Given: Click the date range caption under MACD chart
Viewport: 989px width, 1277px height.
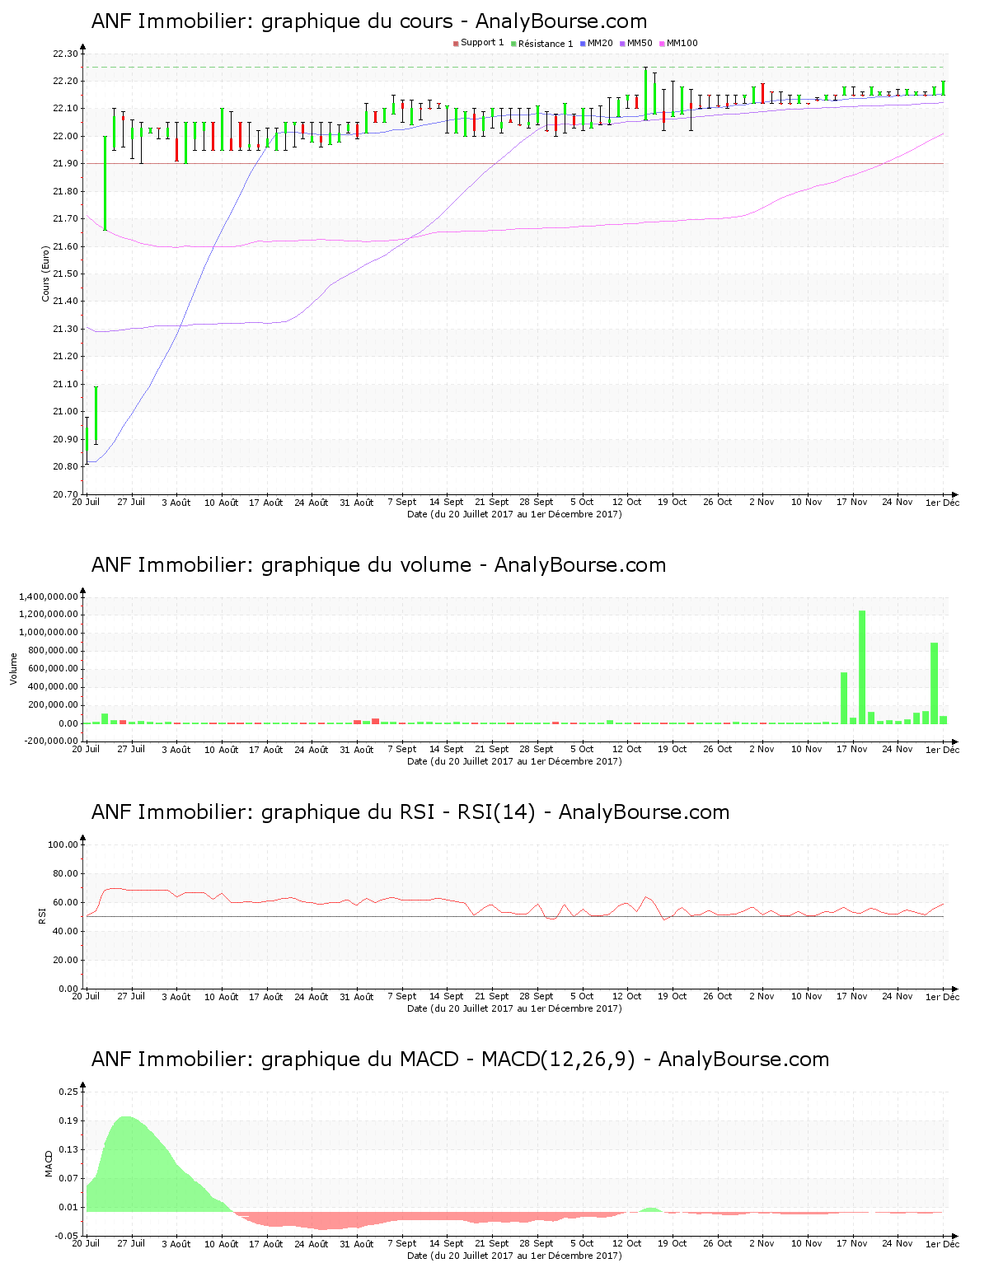Looking at the screenshot, I should 514,1256.
